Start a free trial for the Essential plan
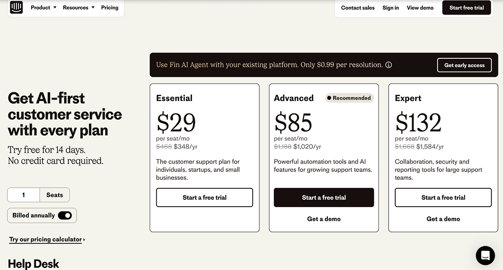Screen dimensions: 503x270 (204, 197)
